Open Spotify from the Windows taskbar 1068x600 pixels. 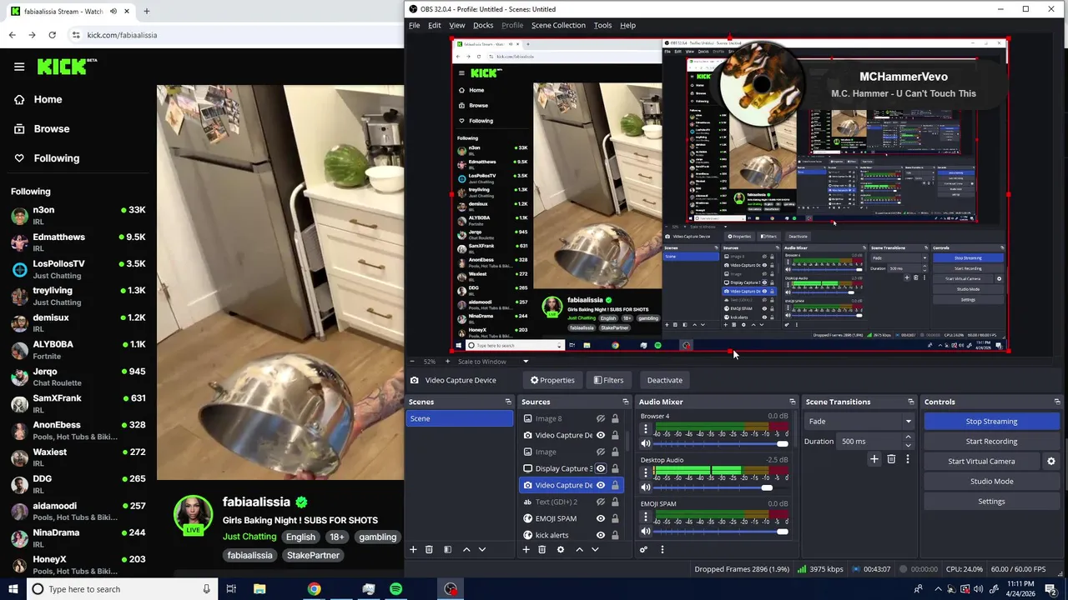[395, 589]
